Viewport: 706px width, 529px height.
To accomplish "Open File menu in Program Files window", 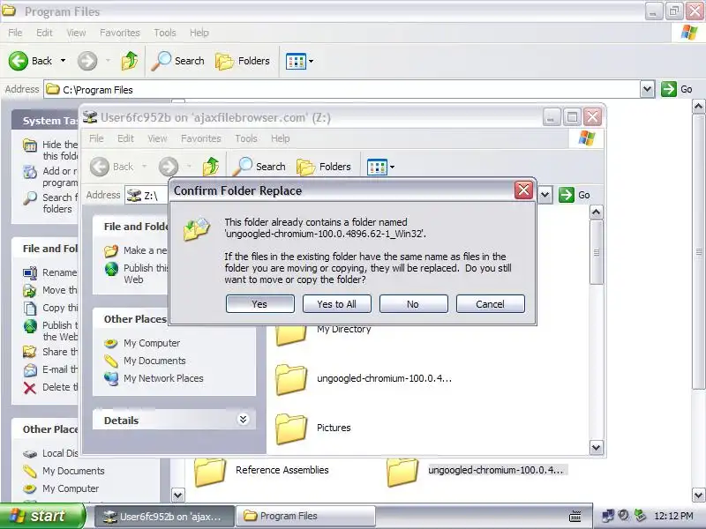I will [x=15, y=33].
